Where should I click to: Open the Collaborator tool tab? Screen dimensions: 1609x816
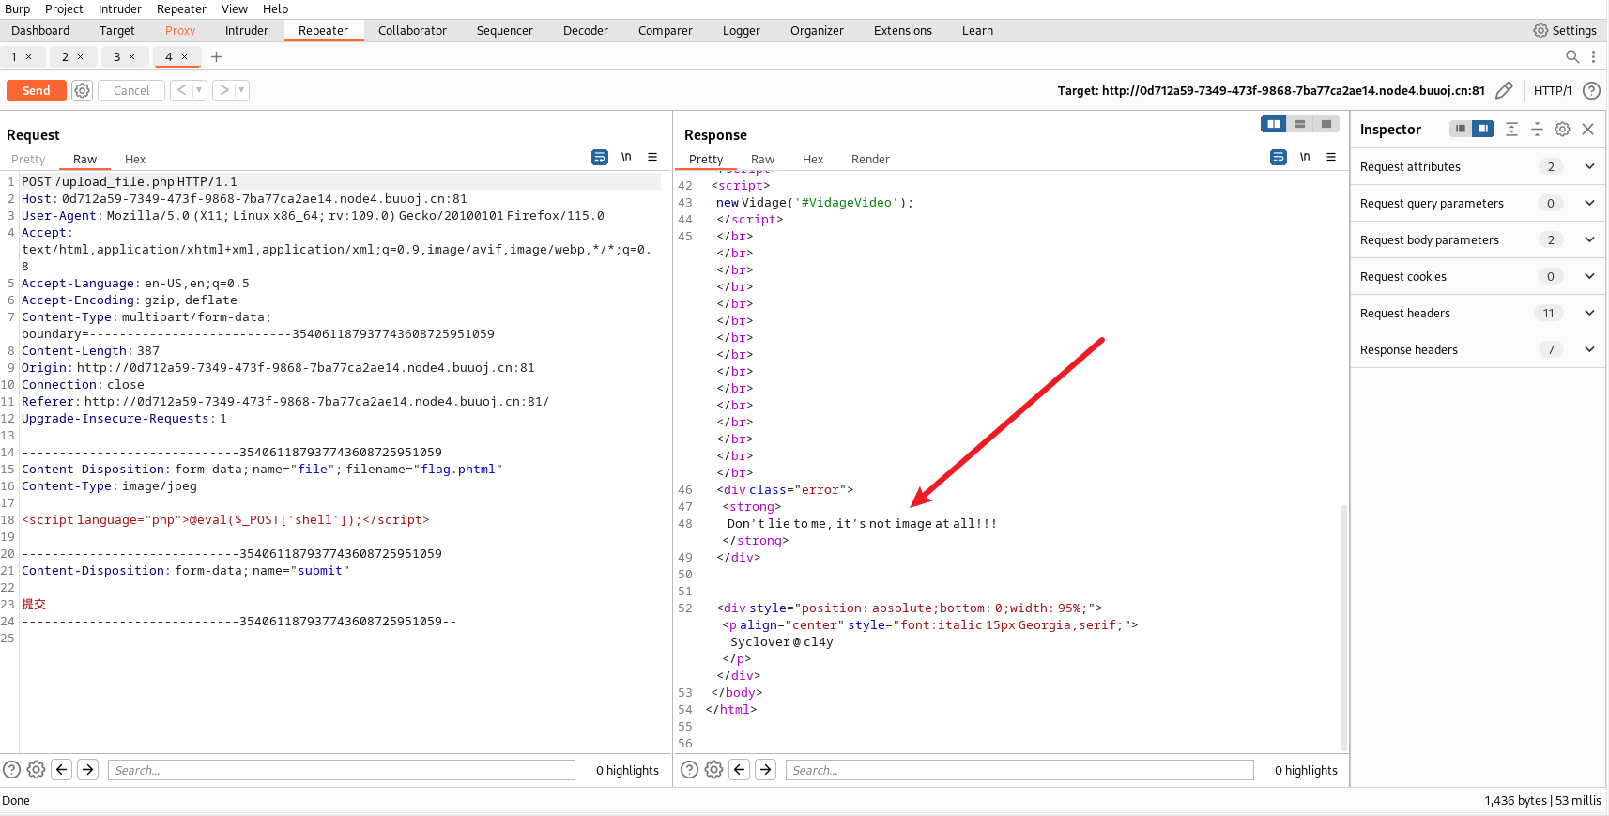pos(412,30)
